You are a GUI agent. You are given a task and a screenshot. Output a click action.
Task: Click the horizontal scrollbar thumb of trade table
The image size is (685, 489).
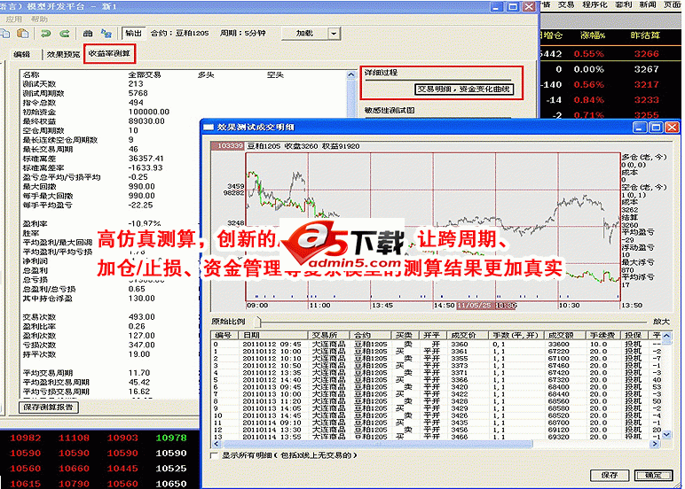[x=376, y=444]
